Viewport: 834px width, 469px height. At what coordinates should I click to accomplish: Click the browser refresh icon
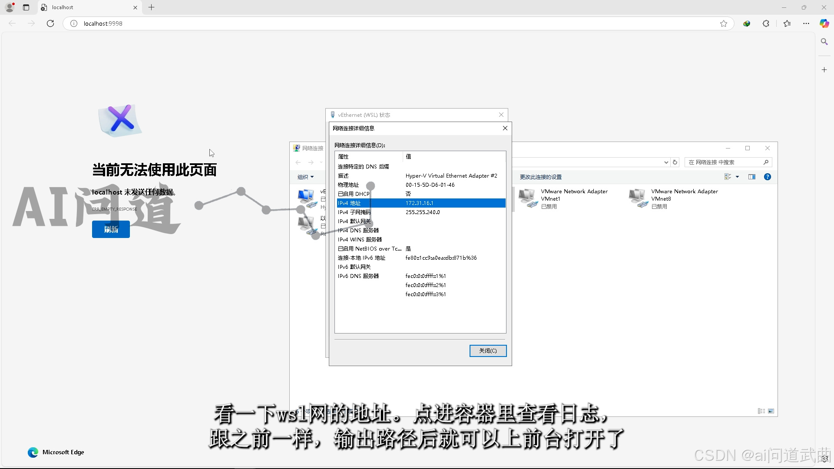point(50,23)
